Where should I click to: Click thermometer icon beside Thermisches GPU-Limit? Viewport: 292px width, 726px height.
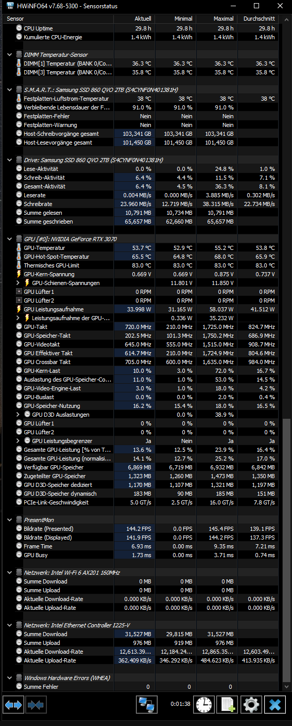tap(19, 265)
